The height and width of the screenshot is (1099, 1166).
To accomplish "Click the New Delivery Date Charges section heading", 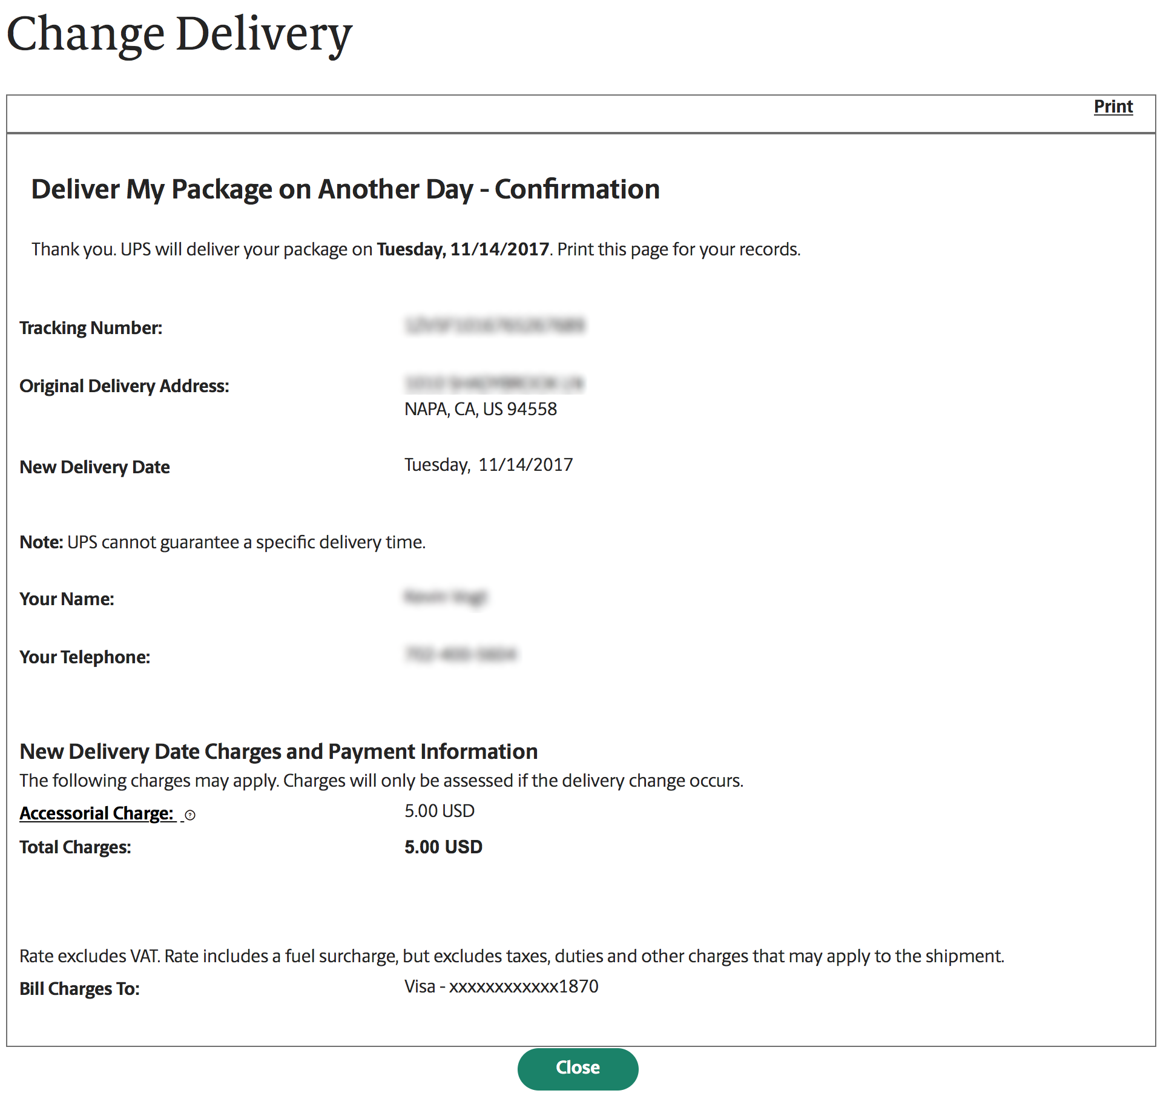I will click(278, 752).
